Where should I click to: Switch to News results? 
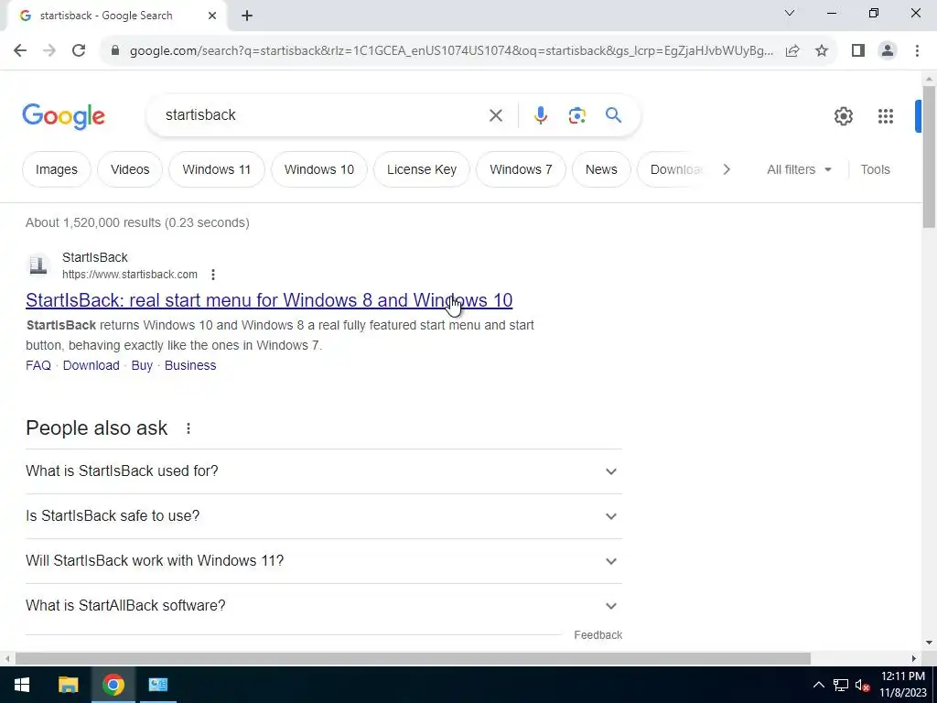click(x=601, y=169)
